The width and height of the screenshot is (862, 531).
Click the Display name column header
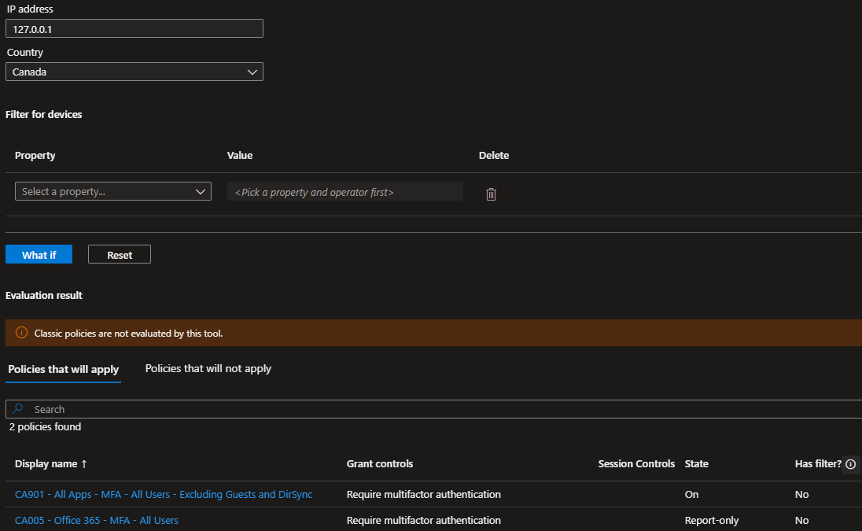click(x=46, y=464)
